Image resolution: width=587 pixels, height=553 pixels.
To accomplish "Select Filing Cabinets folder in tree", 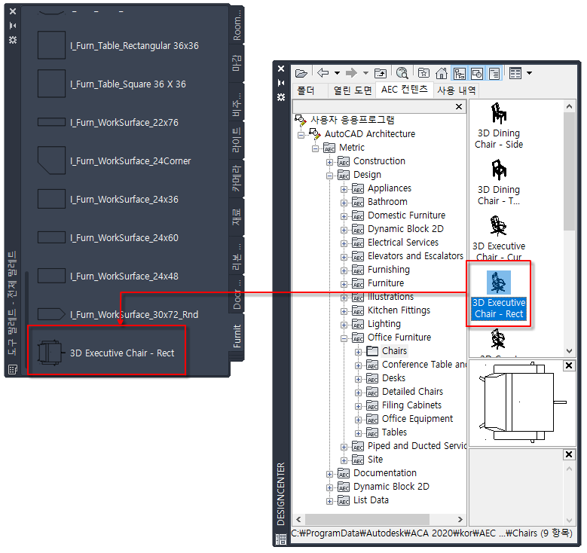I will point(411,405).
